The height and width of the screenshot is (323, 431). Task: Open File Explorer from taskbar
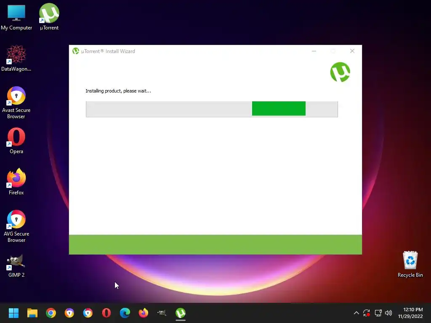tap(32, 313)
